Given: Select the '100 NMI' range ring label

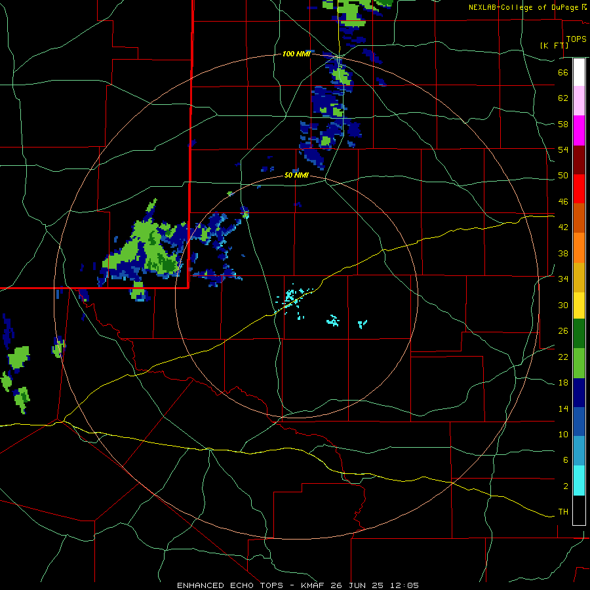Looking at the screenshot, I should pos(296,54).
